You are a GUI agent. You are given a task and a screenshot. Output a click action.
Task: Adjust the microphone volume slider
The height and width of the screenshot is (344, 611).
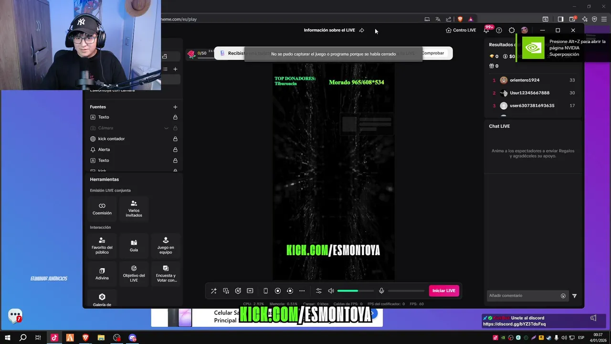click(x=406, y=290)
